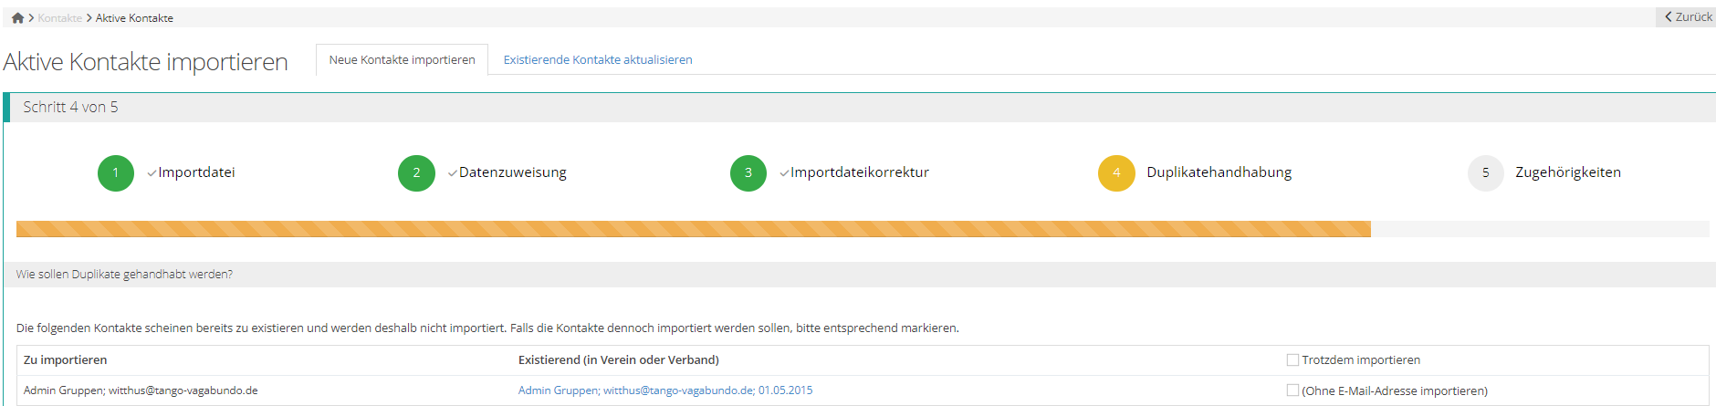1716x406 pixels.
Task: Open the Kontakte breadcrumb link
Action: [x=59, y=18]
